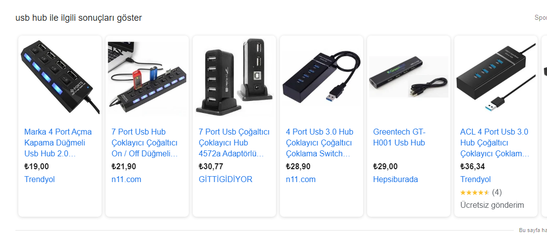Open 4 Port Usb 3.0 Hub Çoklama Switch link
The image size is (547, 237).
click(x=320, y=143)
